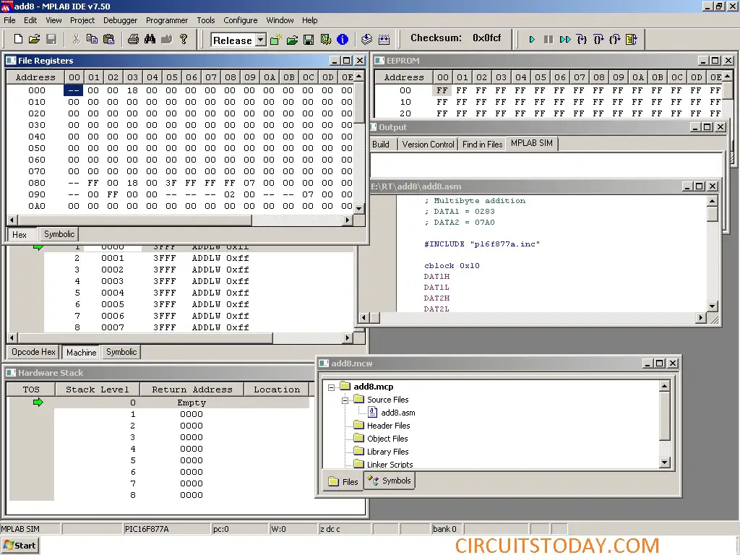The image size is (740, 555).
Task: Click the New Project icon
Action: (x=275, y=40)
